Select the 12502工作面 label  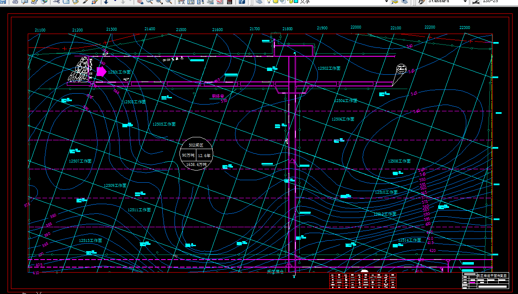pyautogui.click(x=329, y=68)
